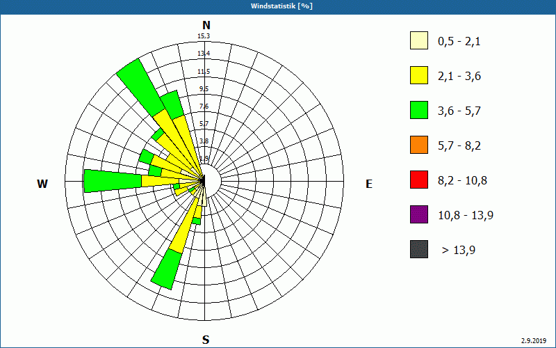Click the E compass label
This screenshot has width=556, height=348.
coord(369,184)
